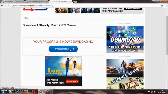This screenshot has width=168, height=94.
Task: Stop page loading with the X icon
Action: (x=9, y=6)
